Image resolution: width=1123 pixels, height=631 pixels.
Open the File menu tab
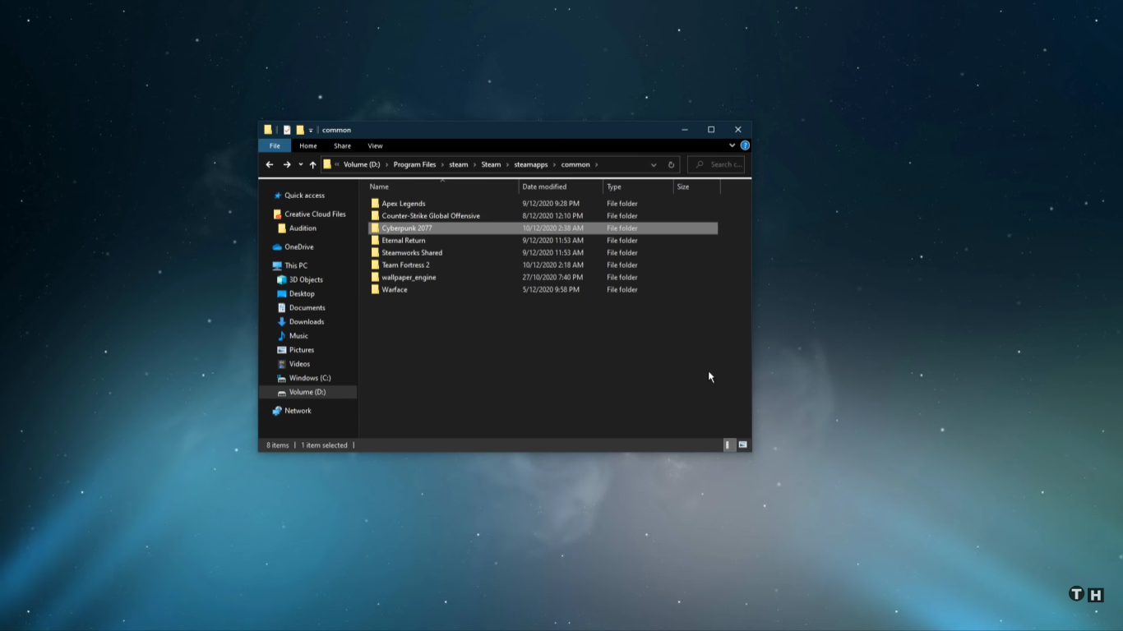275,145
